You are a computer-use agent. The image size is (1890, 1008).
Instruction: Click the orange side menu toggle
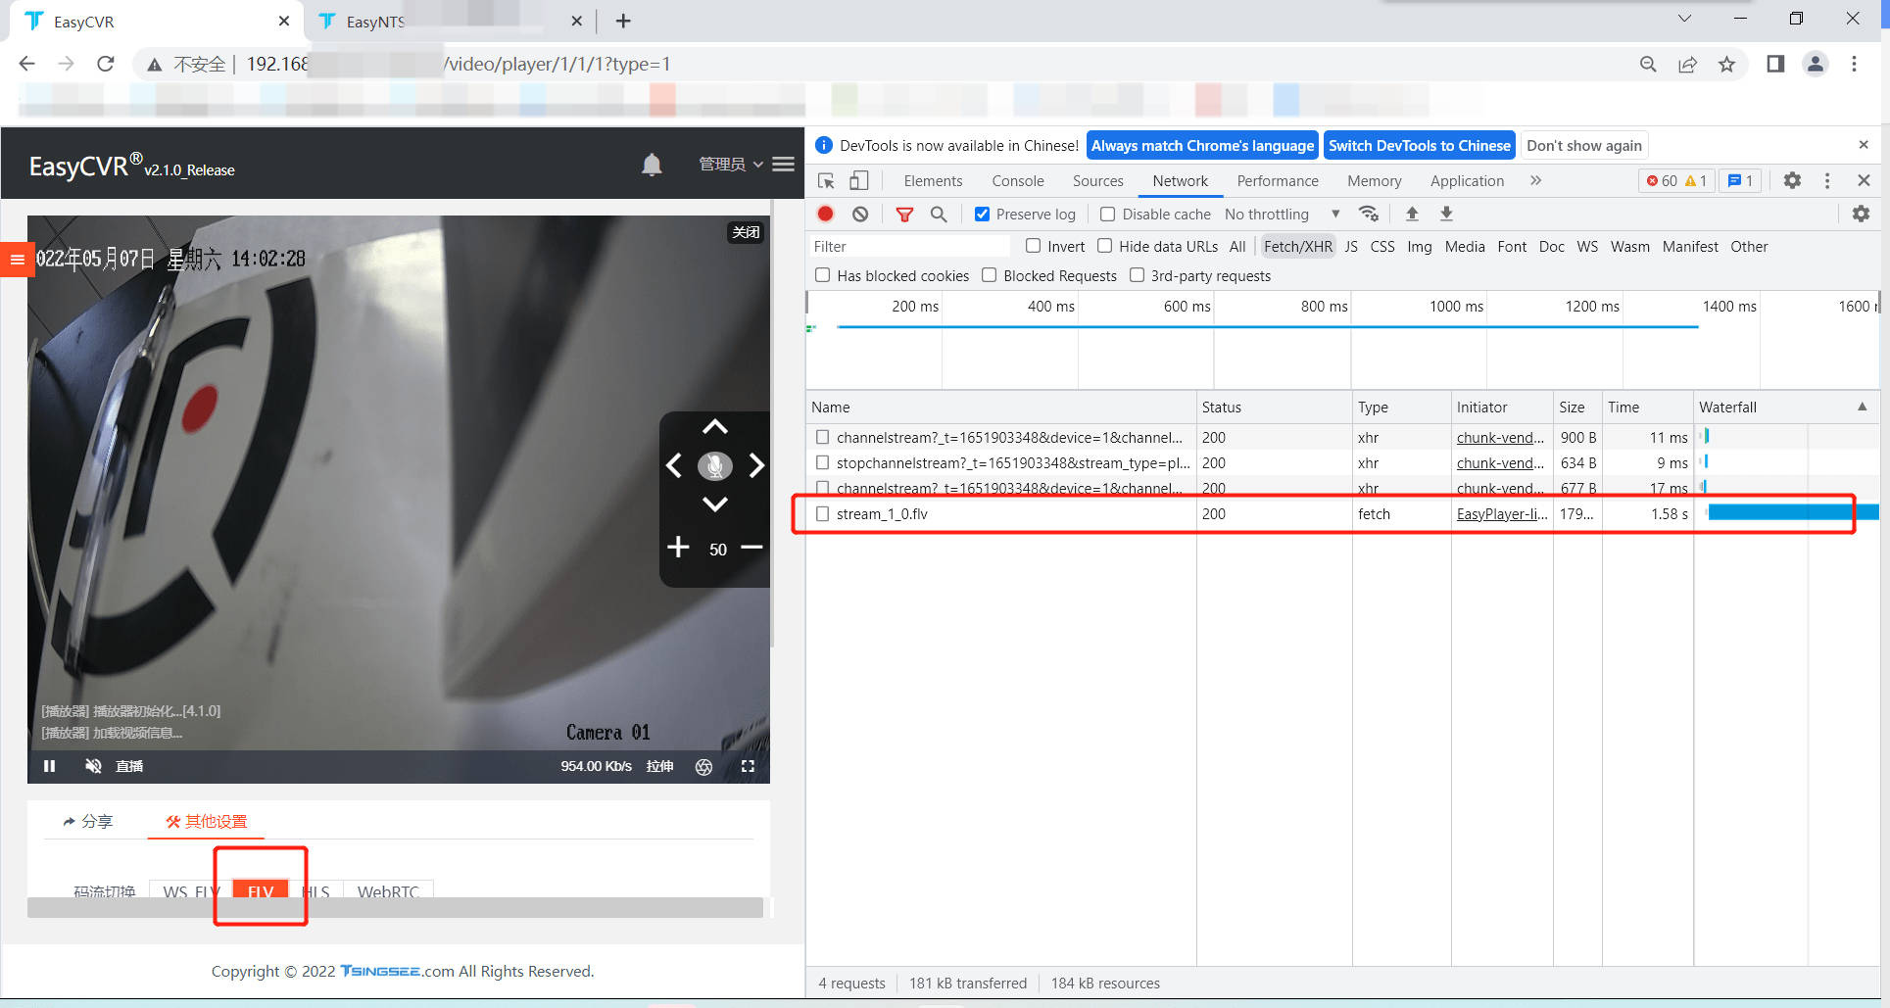coord(17,260)
